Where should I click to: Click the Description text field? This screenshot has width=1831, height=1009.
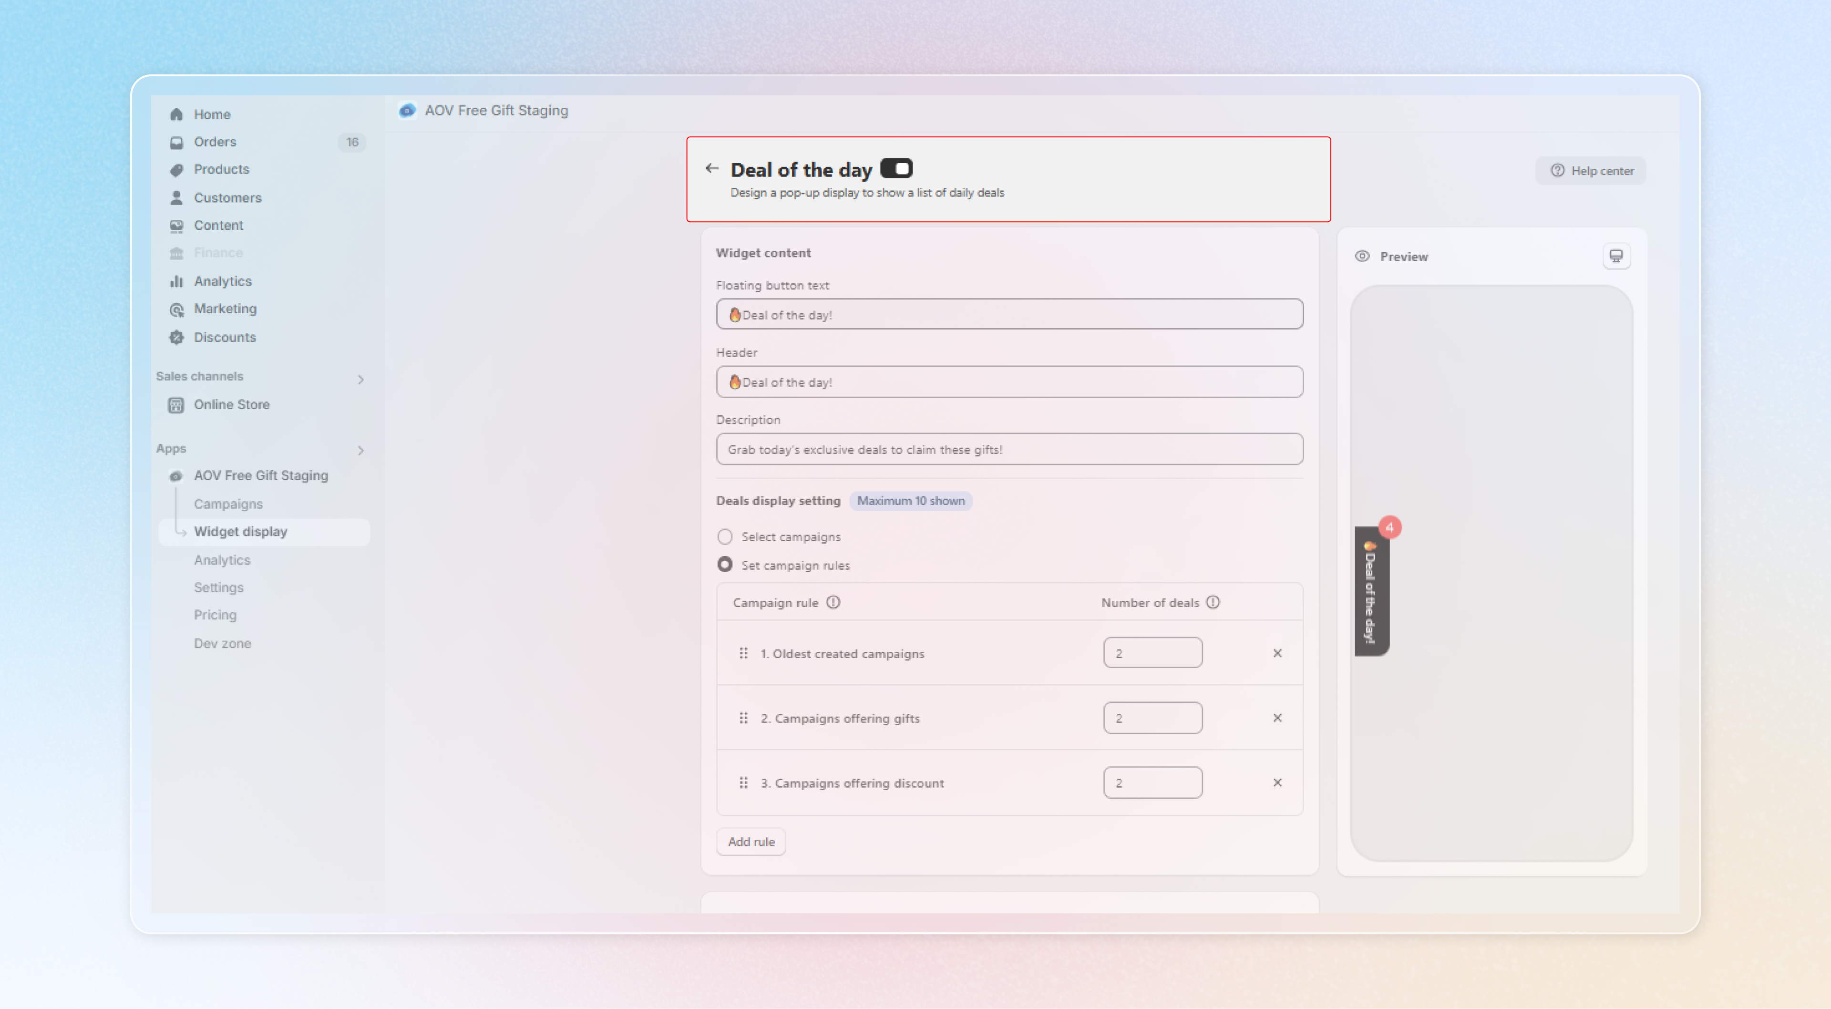[x=1008, y=449]
